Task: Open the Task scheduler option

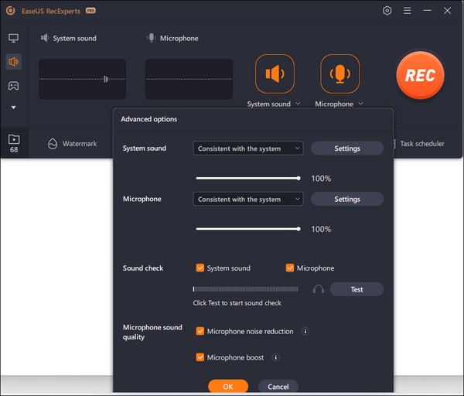Action: 418,144
